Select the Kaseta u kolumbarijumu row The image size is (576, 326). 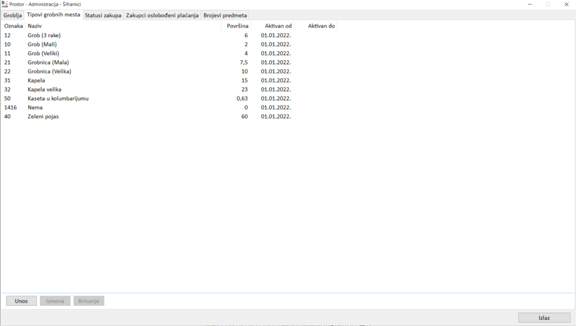(x=58, y=98)
